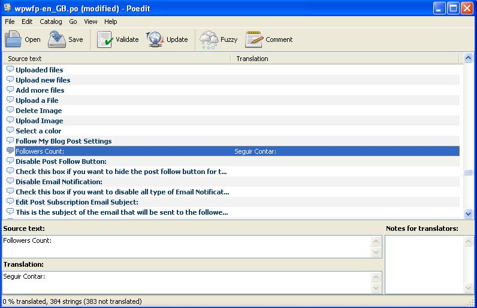Open the Go menu
The width and height of the screenshot is (477, 308).
[73, 22]
